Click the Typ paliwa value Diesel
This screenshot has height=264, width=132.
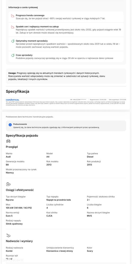pos(90,157)
